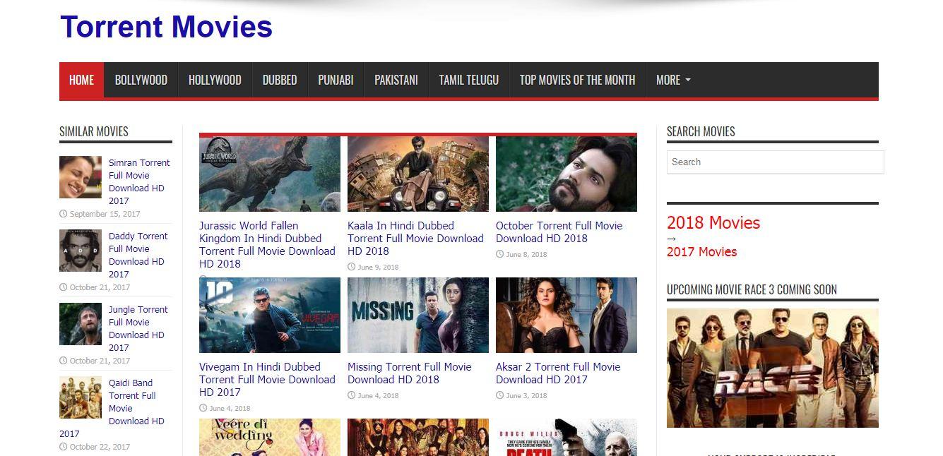
Task: Open Kaala In Hindi Dubbed title link
Action: pos(415,238)
